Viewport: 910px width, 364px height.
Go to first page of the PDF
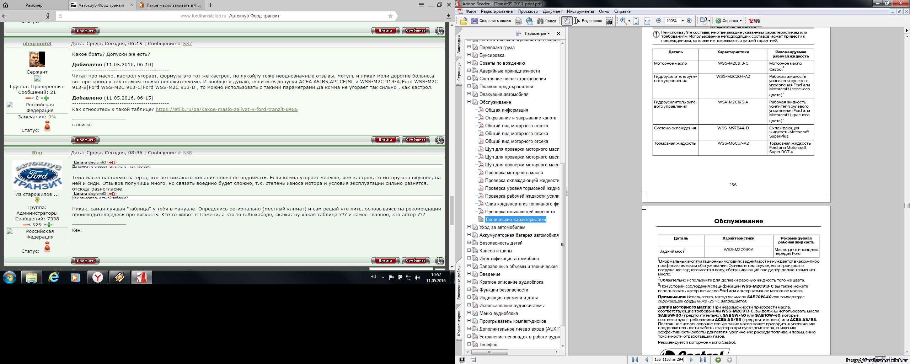pos(635,360)
